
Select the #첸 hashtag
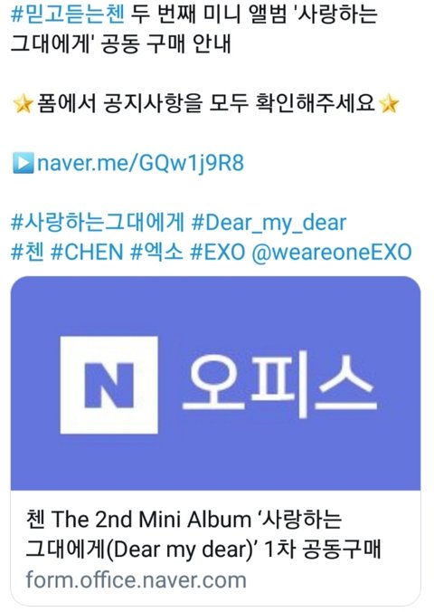click(27, 252)
